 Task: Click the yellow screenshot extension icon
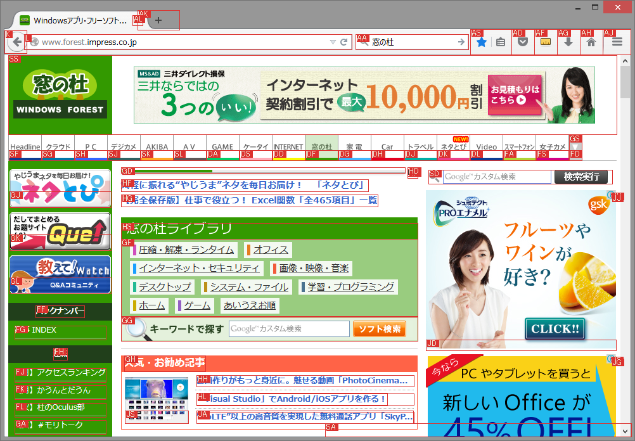tap(545, 42)
